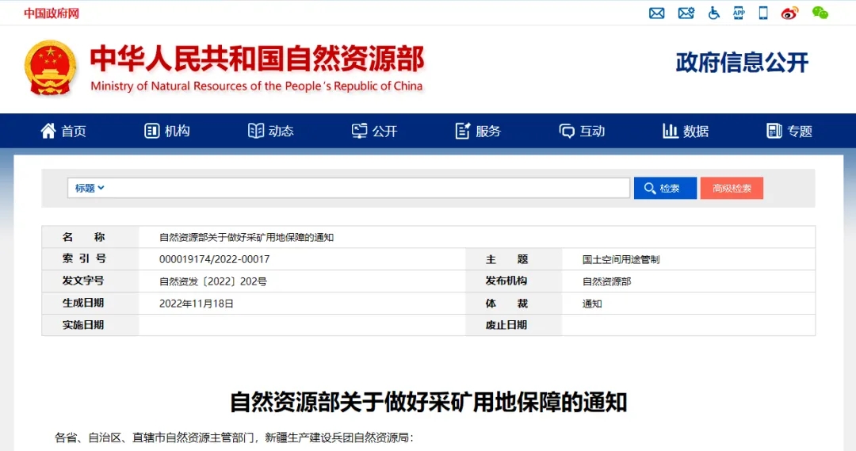Click the national emblem logo
The image size is (856, 451).
click(x=51, y=68)
